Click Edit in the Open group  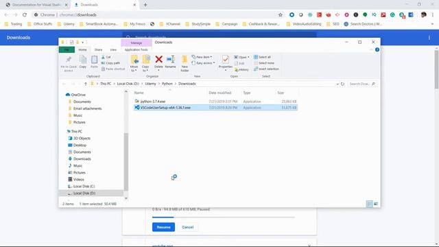[239, 64]
